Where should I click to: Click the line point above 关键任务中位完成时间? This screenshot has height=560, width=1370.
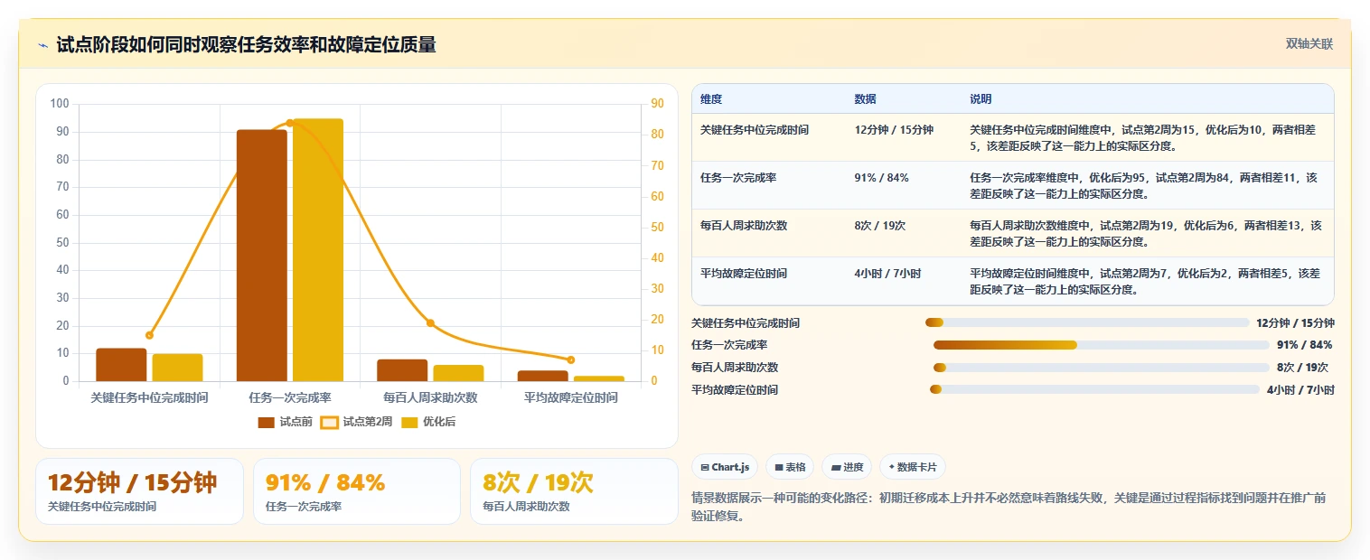pyautogui.click(x=149, y=335)
